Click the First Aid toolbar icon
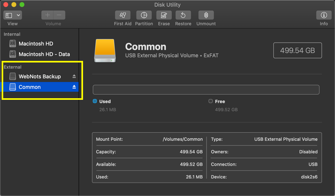 (122, 15)
